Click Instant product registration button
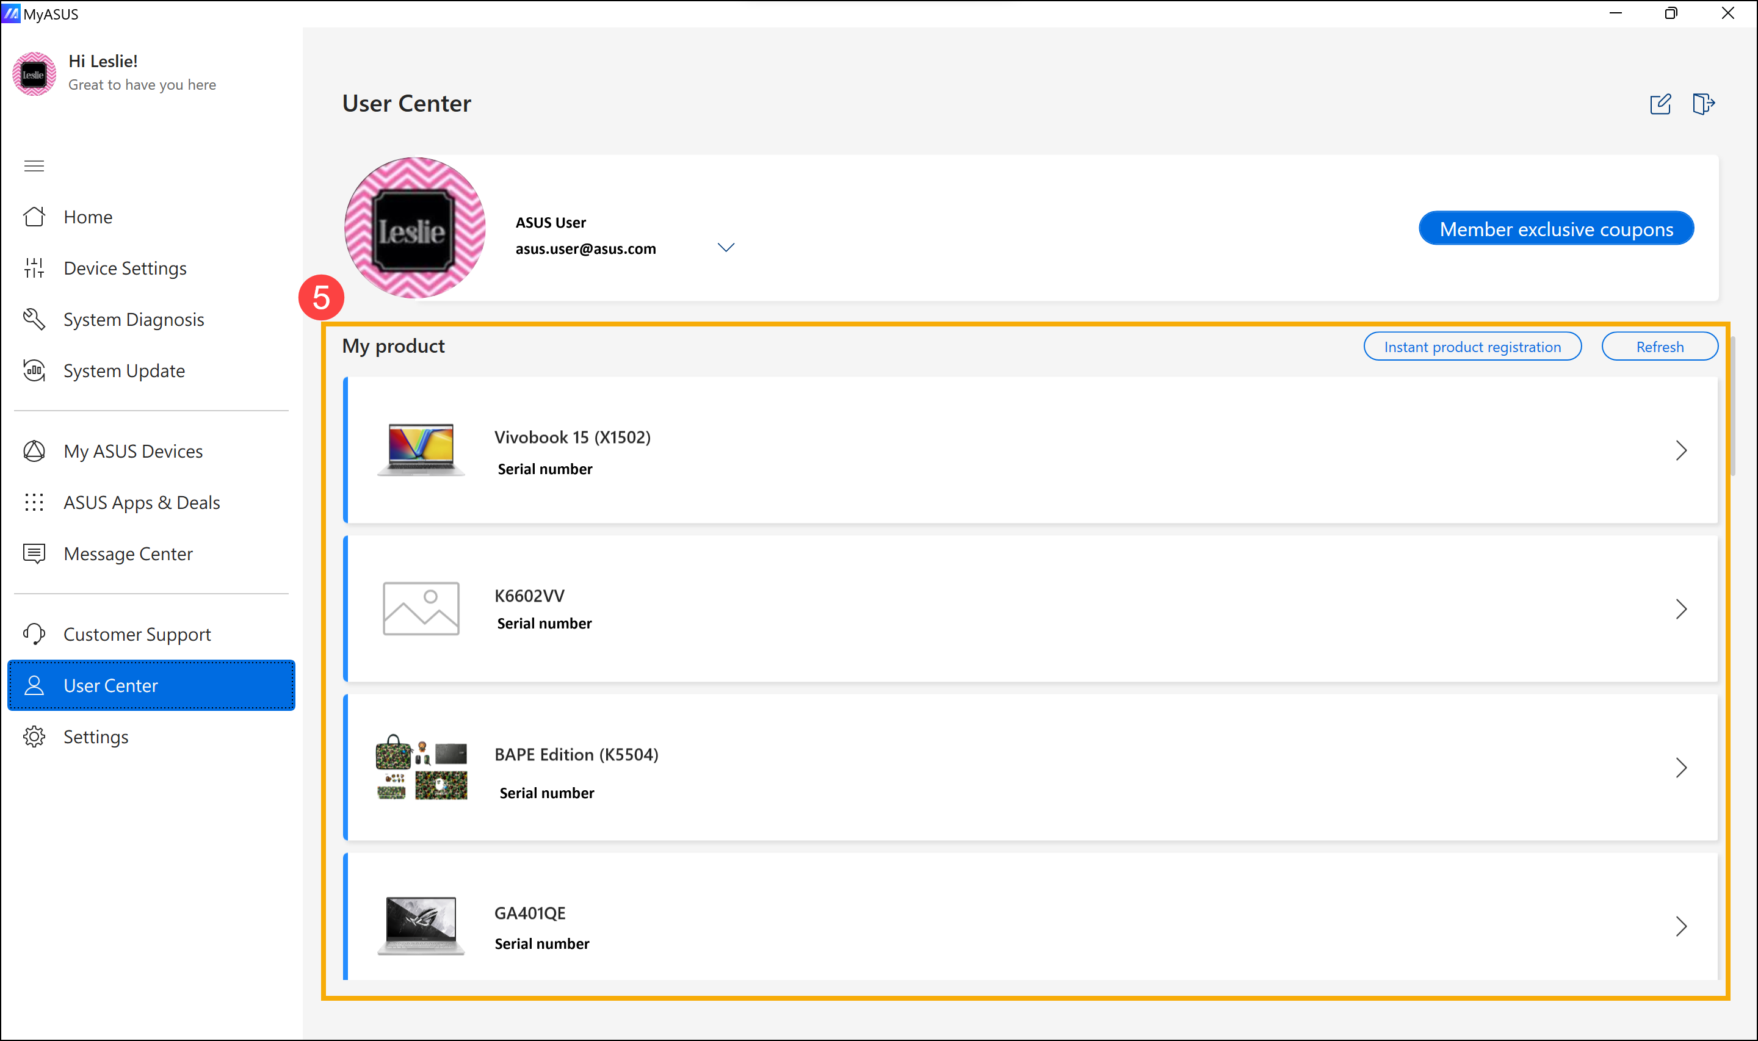Screen dimensions: 1758x1041 pyautogui.click(x=1472, y=347)
